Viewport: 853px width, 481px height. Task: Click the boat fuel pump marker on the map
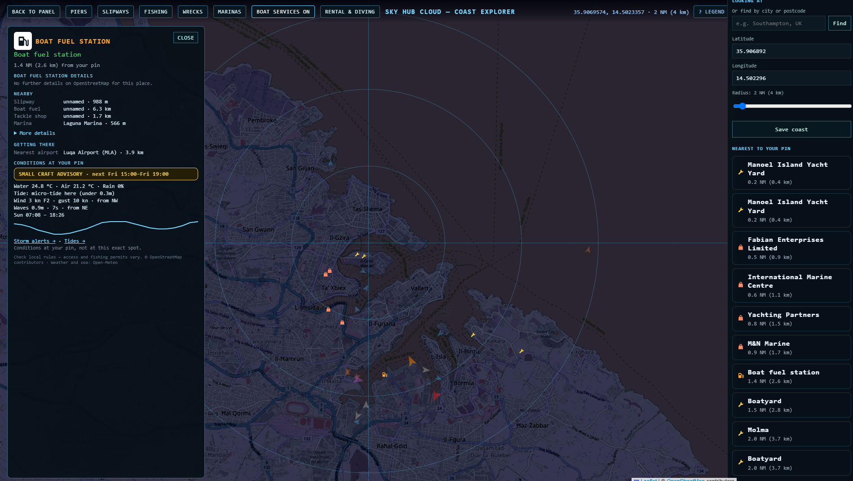click(x=385, y=374)
